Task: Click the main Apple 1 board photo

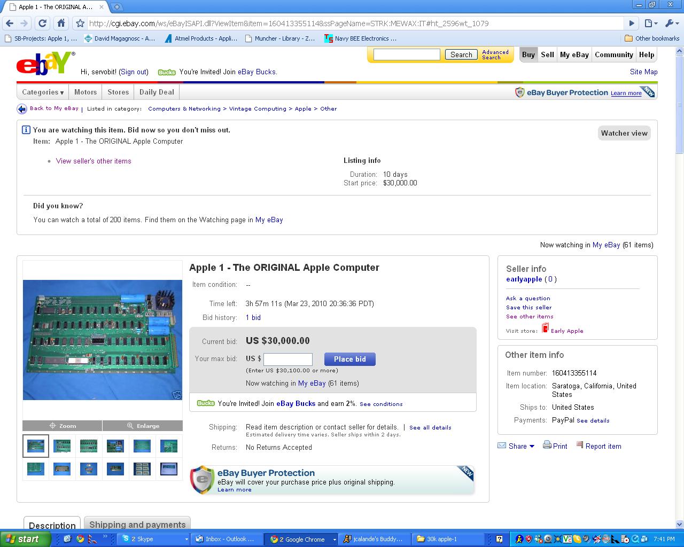Action: tap(103, 340)
